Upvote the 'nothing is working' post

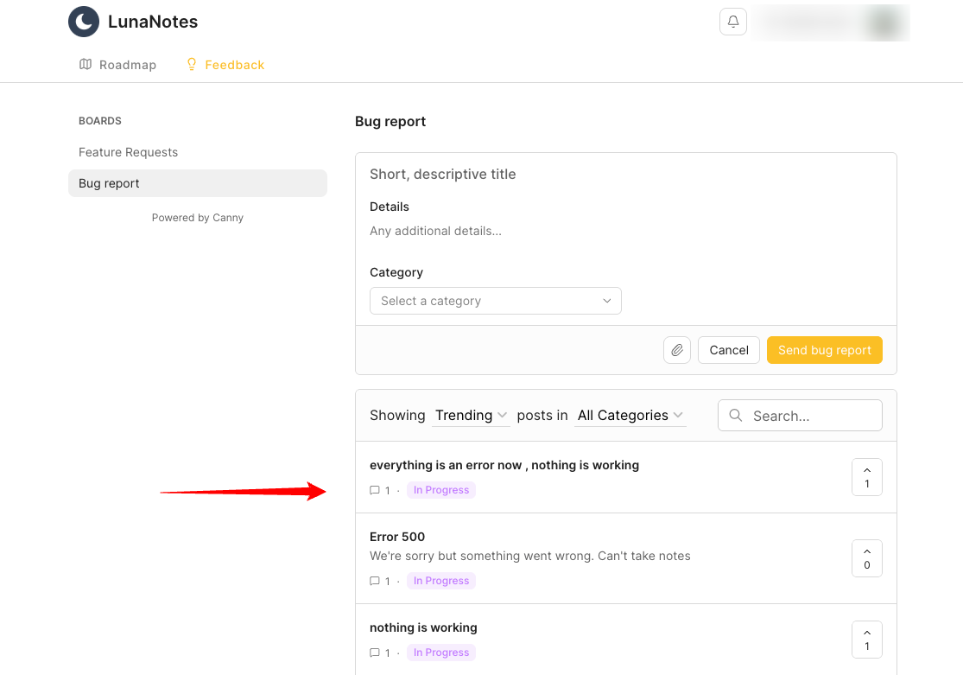866,639
